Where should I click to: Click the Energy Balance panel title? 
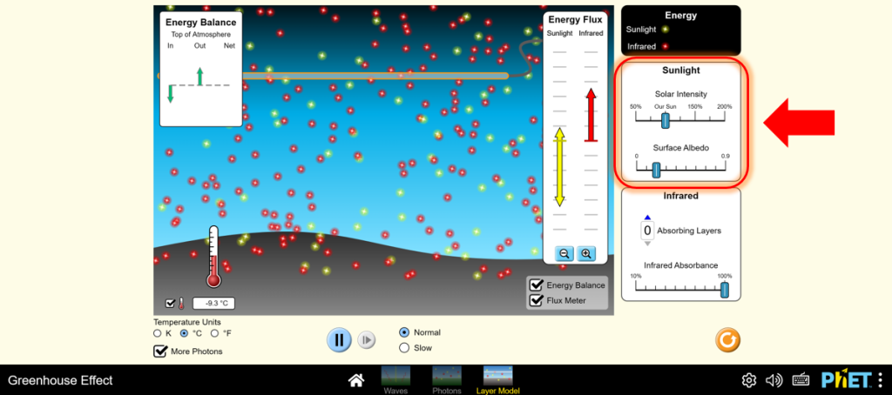201,22
